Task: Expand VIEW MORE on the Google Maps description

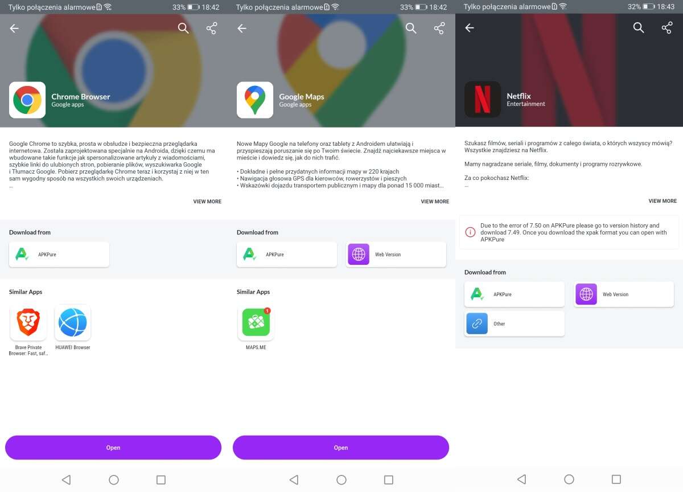Action: click(435, 201)
